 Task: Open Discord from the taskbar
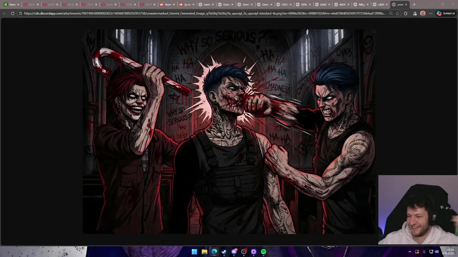click(234, 252)
